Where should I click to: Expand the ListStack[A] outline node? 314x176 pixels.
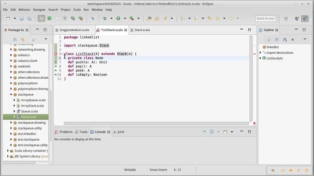pos(261,58)
